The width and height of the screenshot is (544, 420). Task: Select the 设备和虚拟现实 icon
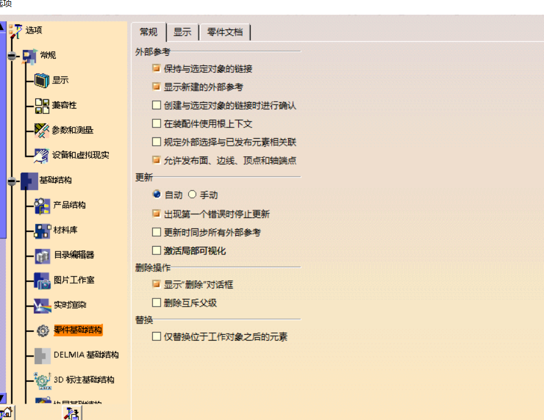42,156
